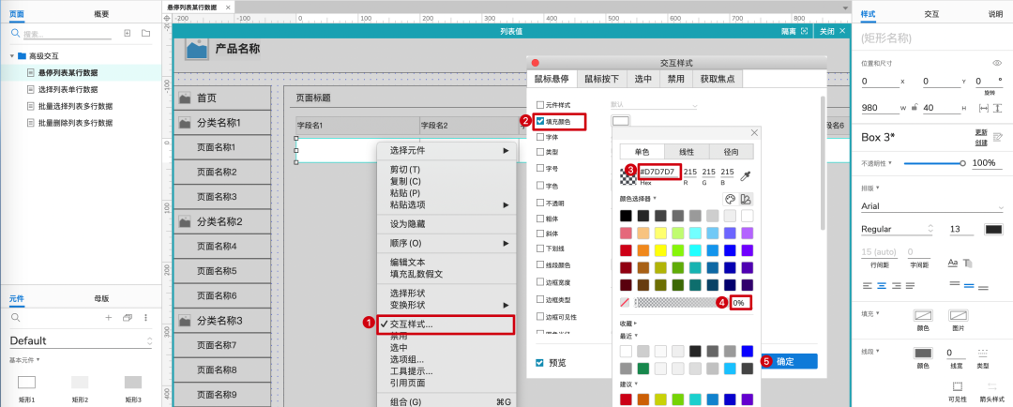Screen dimensions: 1013x407
Task: Open the 母版 masters tab
Action: [101, 298]
